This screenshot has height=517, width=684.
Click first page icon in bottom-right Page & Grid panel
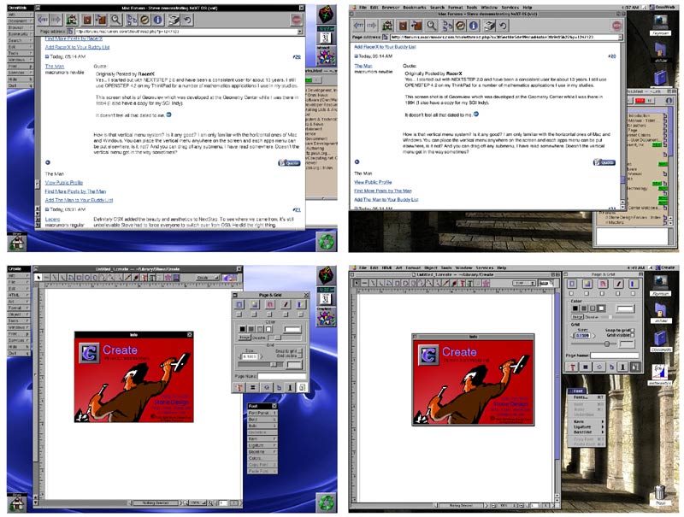click(x=572, y=284)
